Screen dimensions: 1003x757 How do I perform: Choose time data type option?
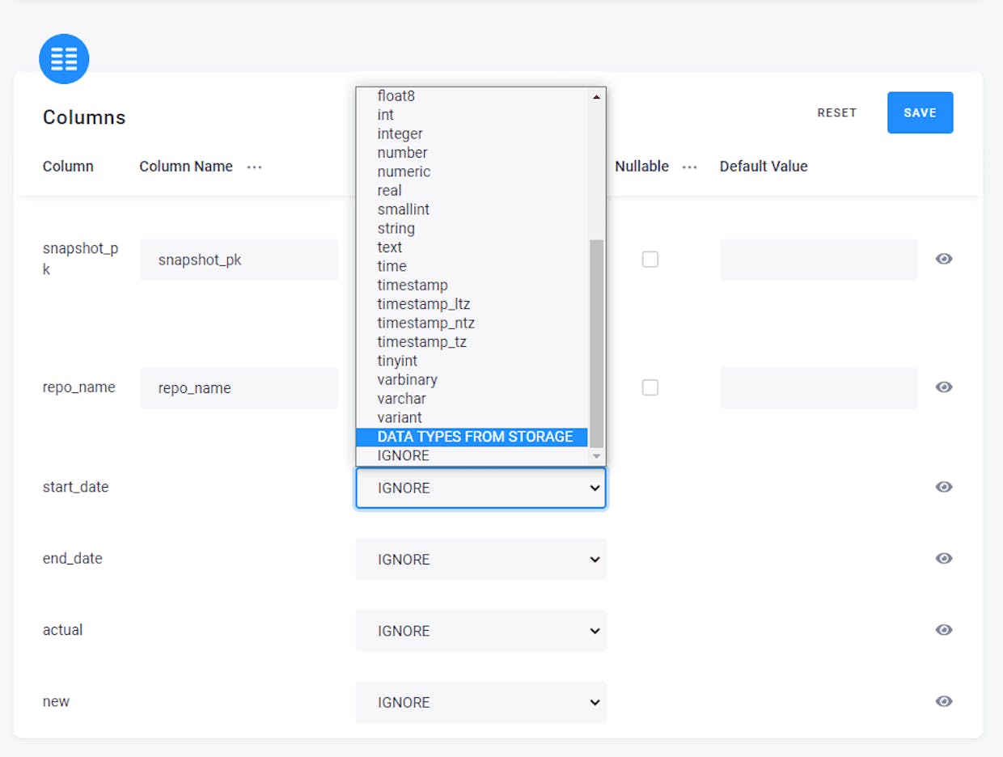pyautogui.click(x=472, y=266)
